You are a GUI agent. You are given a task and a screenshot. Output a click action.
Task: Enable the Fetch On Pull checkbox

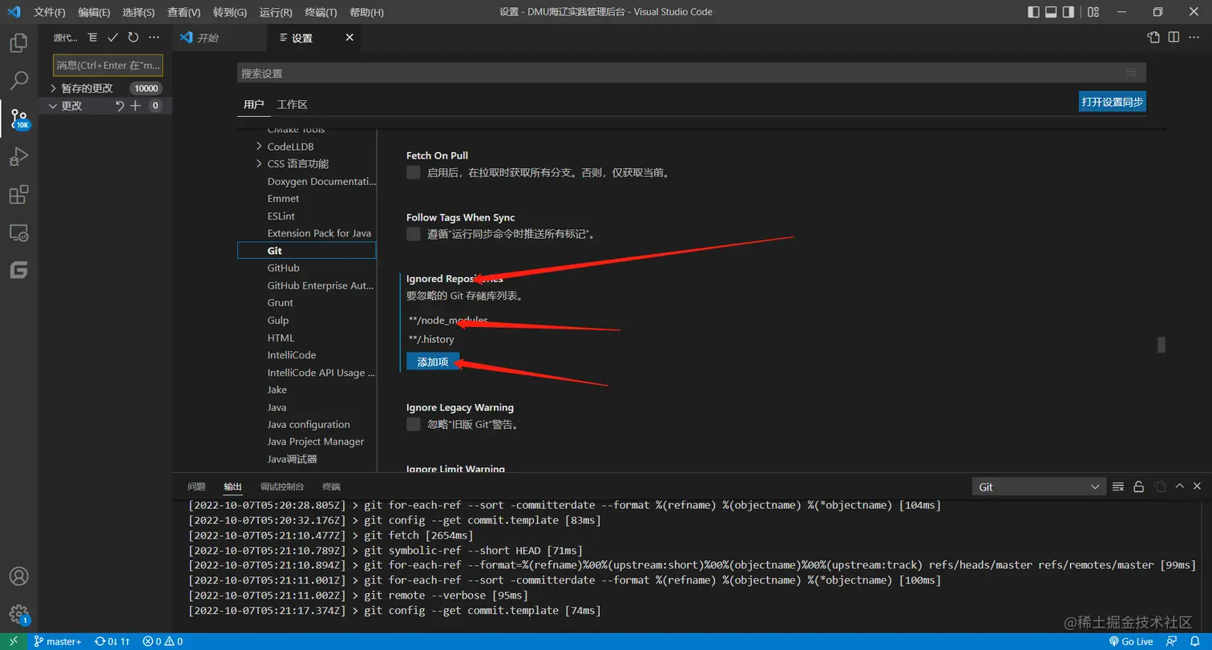click(414, 172)
